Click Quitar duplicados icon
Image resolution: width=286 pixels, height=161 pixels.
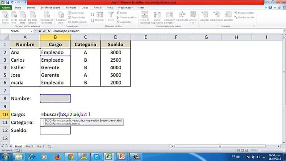(x=157, y=17)
